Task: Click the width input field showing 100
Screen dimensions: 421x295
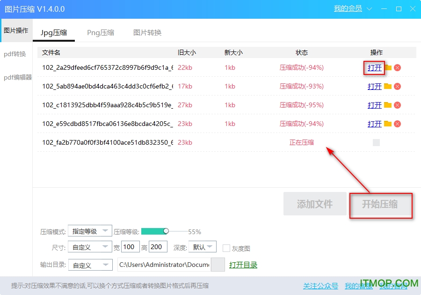Action: tap(130, 247)
